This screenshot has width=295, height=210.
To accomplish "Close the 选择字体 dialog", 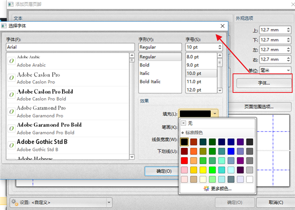I will (222, 26).
